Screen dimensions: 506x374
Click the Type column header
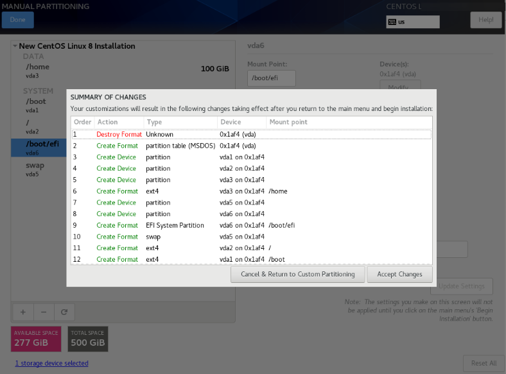(x=180, y=122)
